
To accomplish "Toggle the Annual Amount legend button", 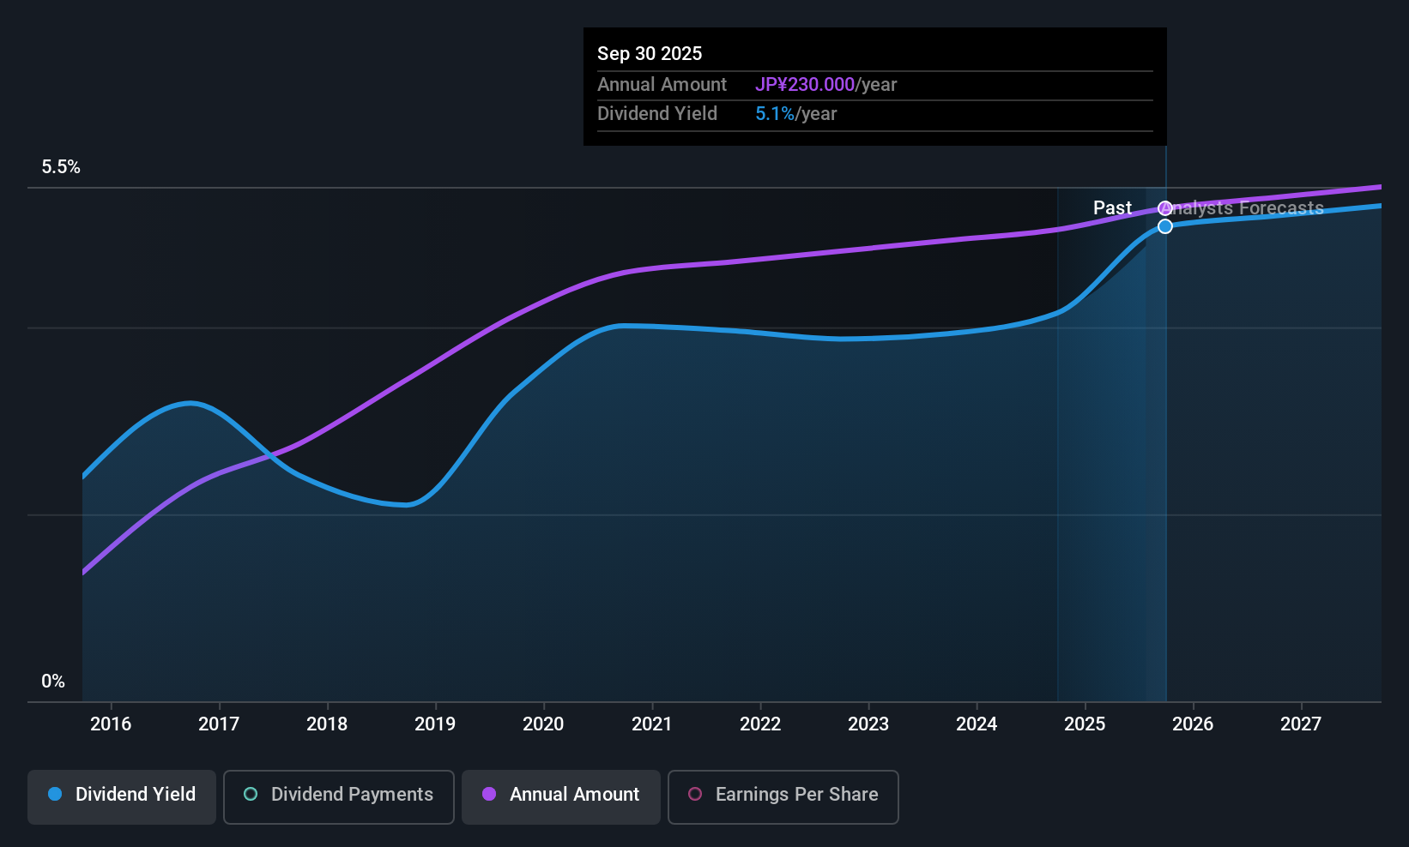I will [x=561, y=797].
